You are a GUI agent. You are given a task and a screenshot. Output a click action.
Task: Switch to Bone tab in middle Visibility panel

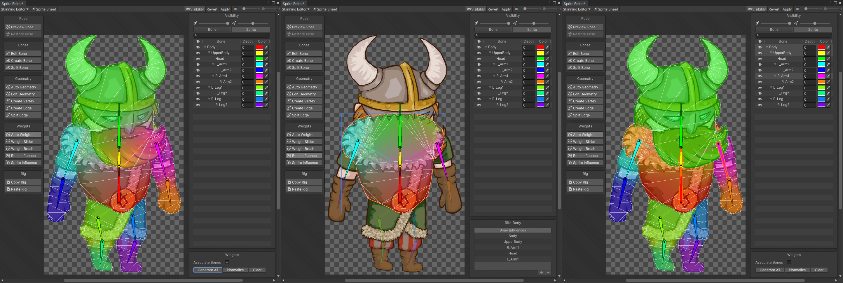click(x=493, y=29)
